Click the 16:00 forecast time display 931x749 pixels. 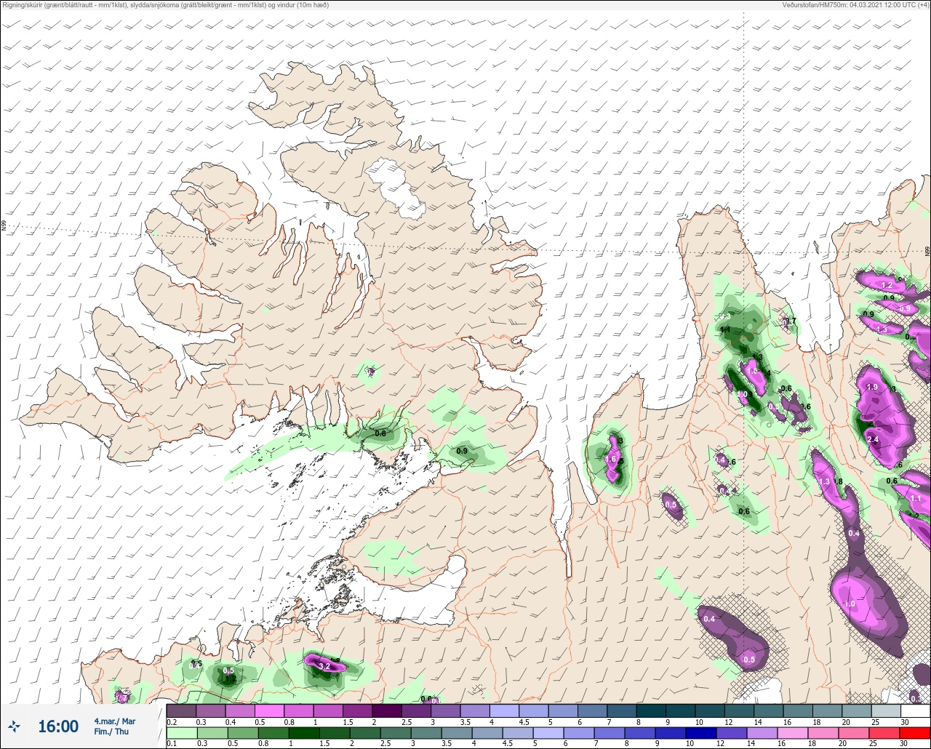(x=58, y=726)
